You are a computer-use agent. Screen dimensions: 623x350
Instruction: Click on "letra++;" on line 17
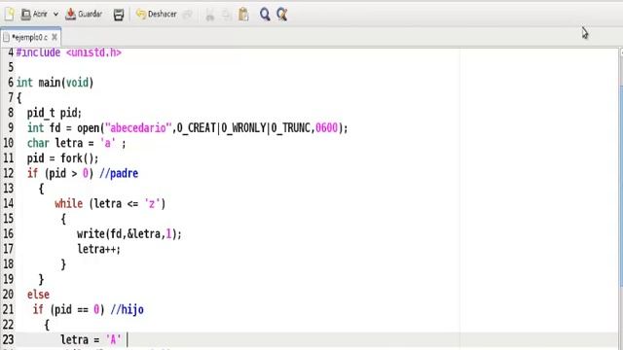pyautogui.click(x=98, y=249)
